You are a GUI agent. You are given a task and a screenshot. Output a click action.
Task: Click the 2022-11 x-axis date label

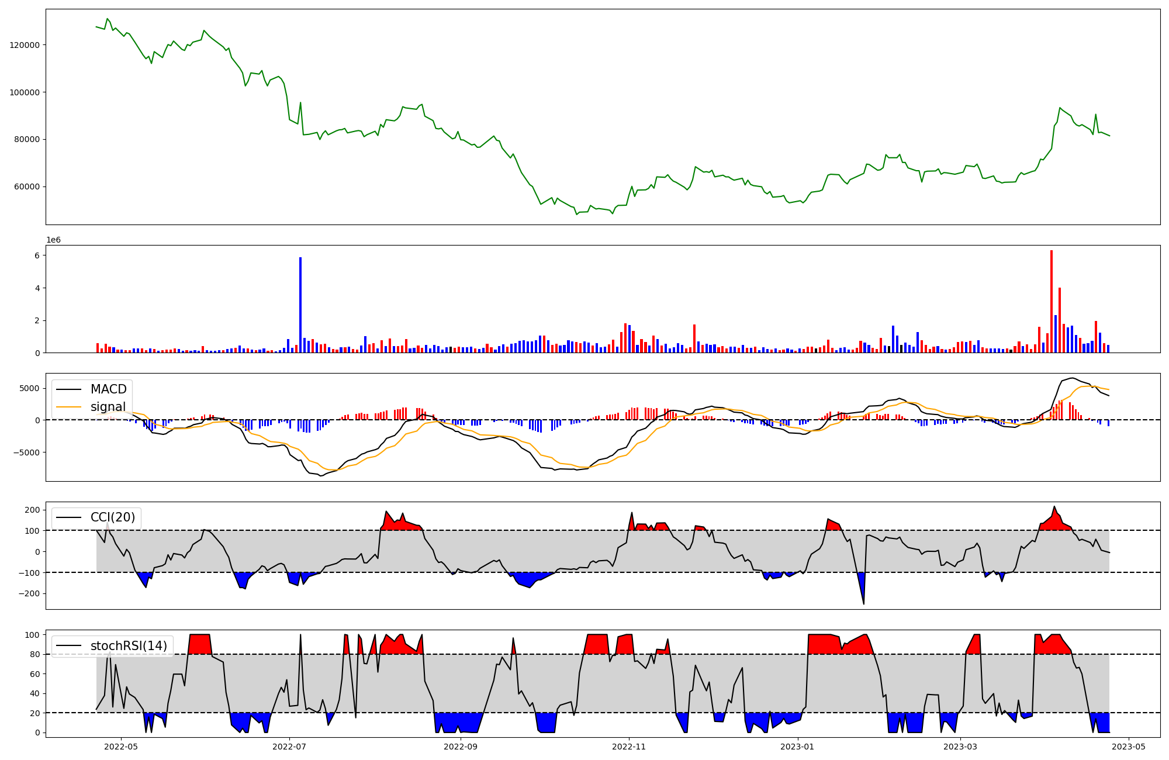pyautogui.click(x=629, y=747)
